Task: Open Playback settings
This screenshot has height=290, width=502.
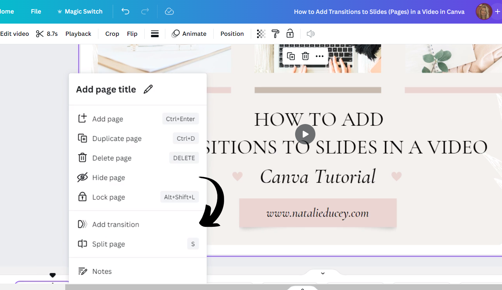Action: pos(78,34)
